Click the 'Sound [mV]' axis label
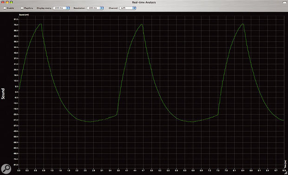 coord(24,15)
